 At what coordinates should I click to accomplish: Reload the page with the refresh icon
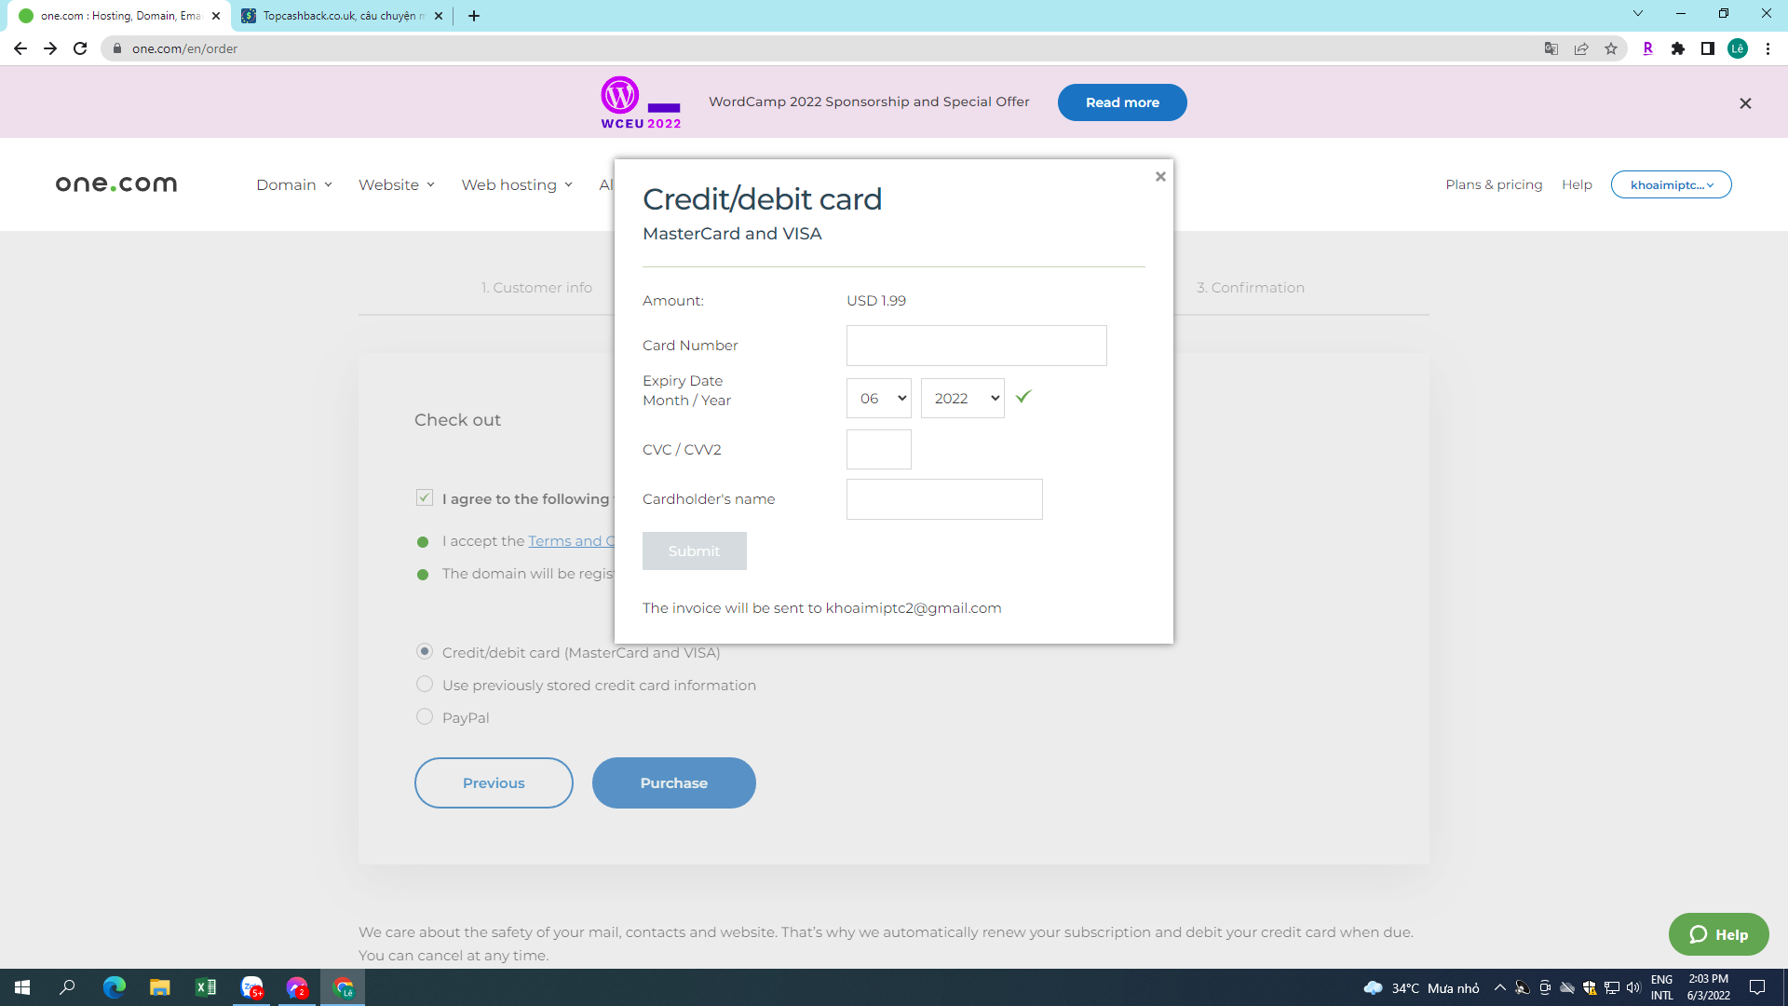pos(80,48)
